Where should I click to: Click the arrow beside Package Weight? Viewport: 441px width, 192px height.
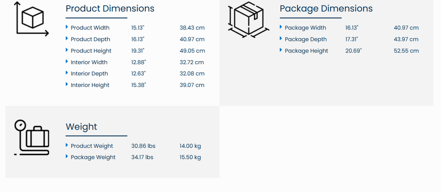[67, 156]
